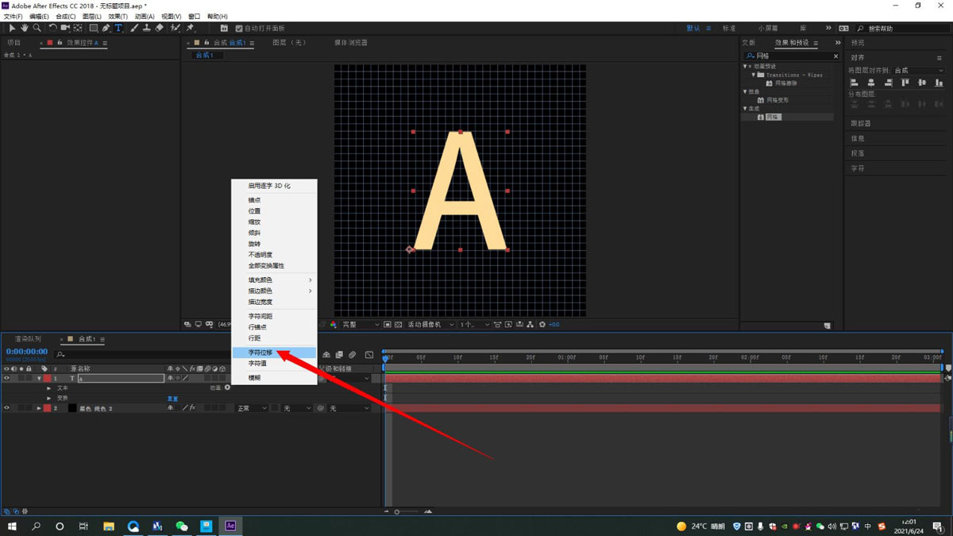Click the align left edges icon
The width and height of the screenshot is (953, 536).
pyautogui.click(x=855, y=83)
